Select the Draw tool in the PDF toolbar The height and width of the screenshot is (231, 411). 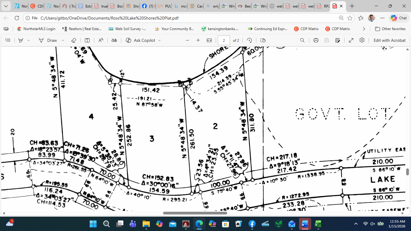point(51,40)
